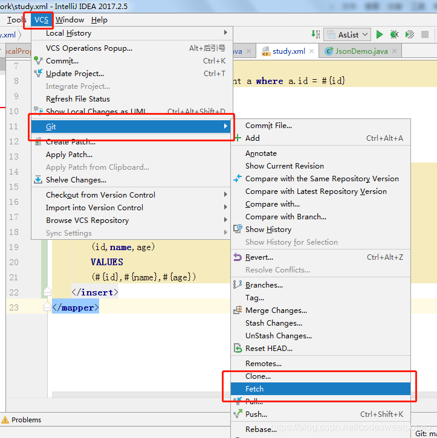This screenshot has width=437, height=438.
Task: Open the Help menu
Action: pyautogui.click(x=99, y=20)
